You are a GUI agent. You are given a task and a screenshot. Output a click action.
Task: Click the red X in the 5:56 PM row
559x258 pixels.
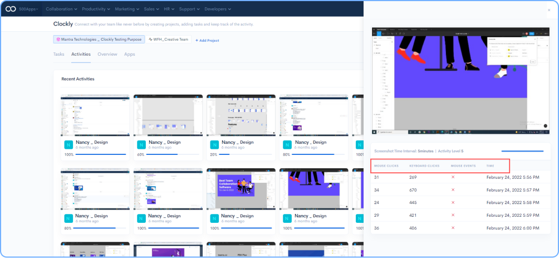453,177
